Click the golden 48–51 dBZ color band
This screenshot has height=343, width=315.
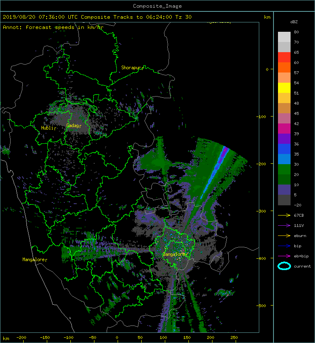(x=284, y=98)
